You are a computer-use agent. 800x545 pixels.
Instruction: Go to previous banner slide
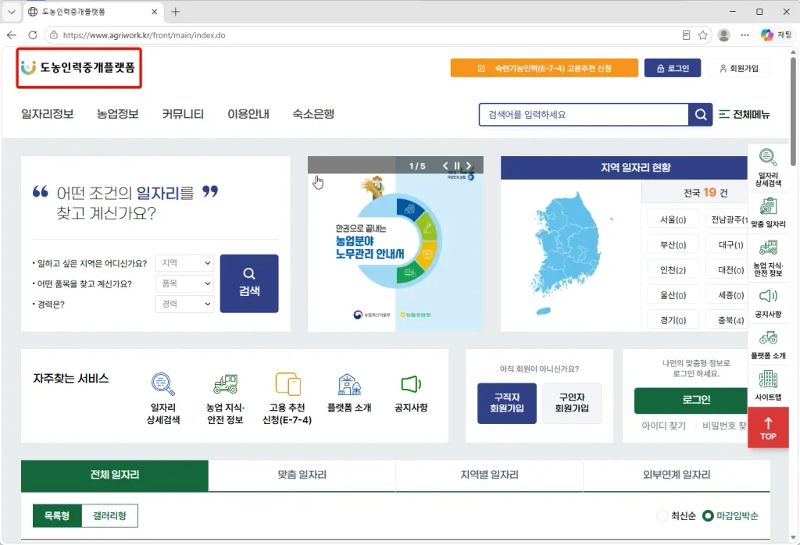coord(445,166)
